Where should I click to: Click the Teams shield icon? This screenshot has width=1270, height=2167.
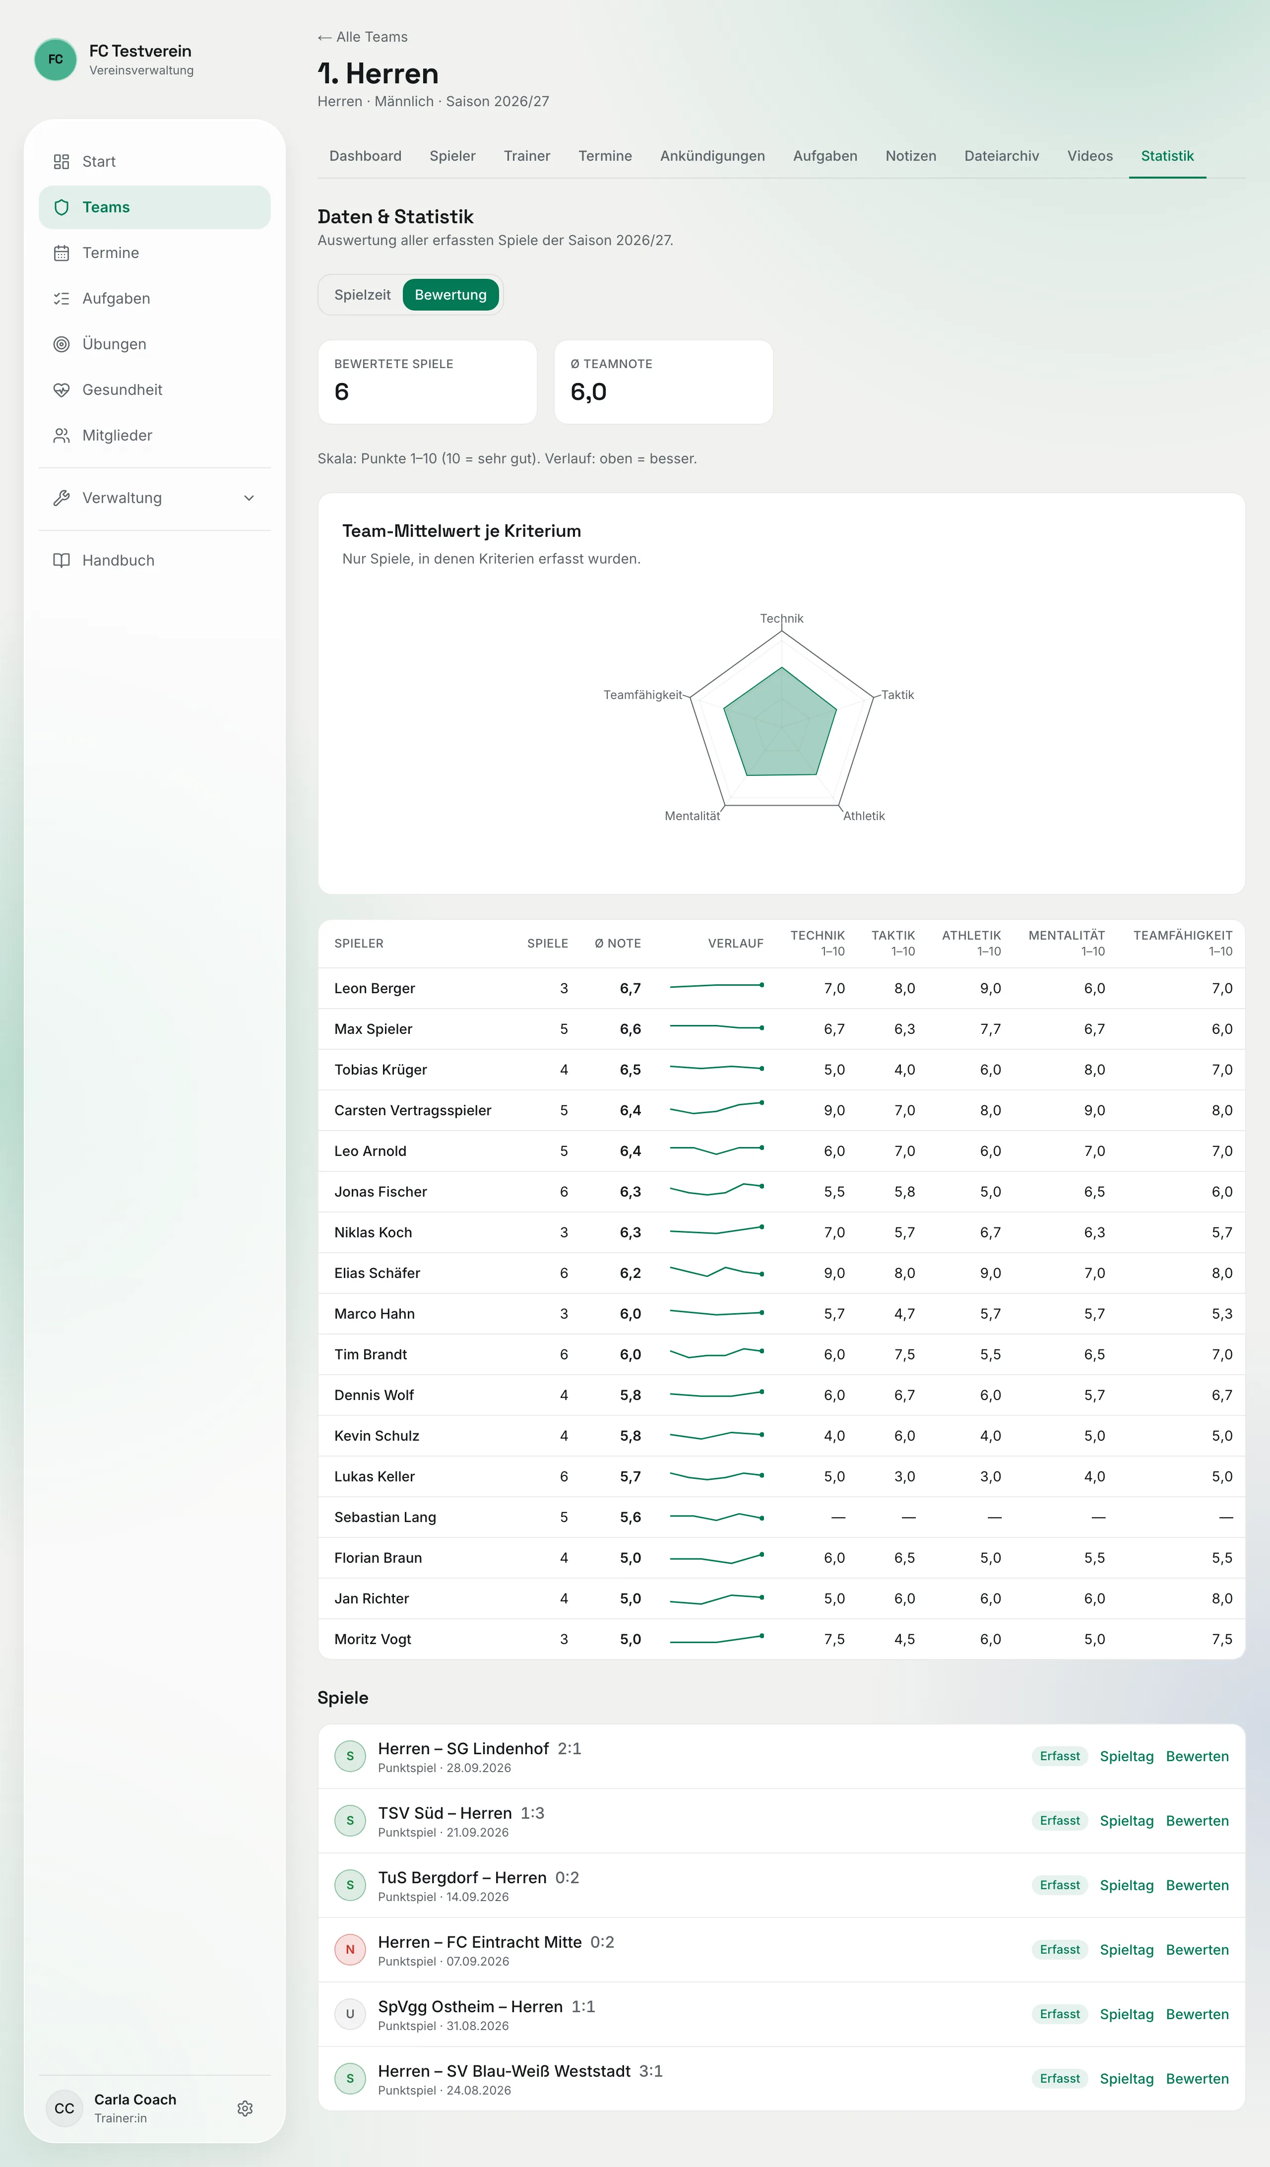click(61, 207)
